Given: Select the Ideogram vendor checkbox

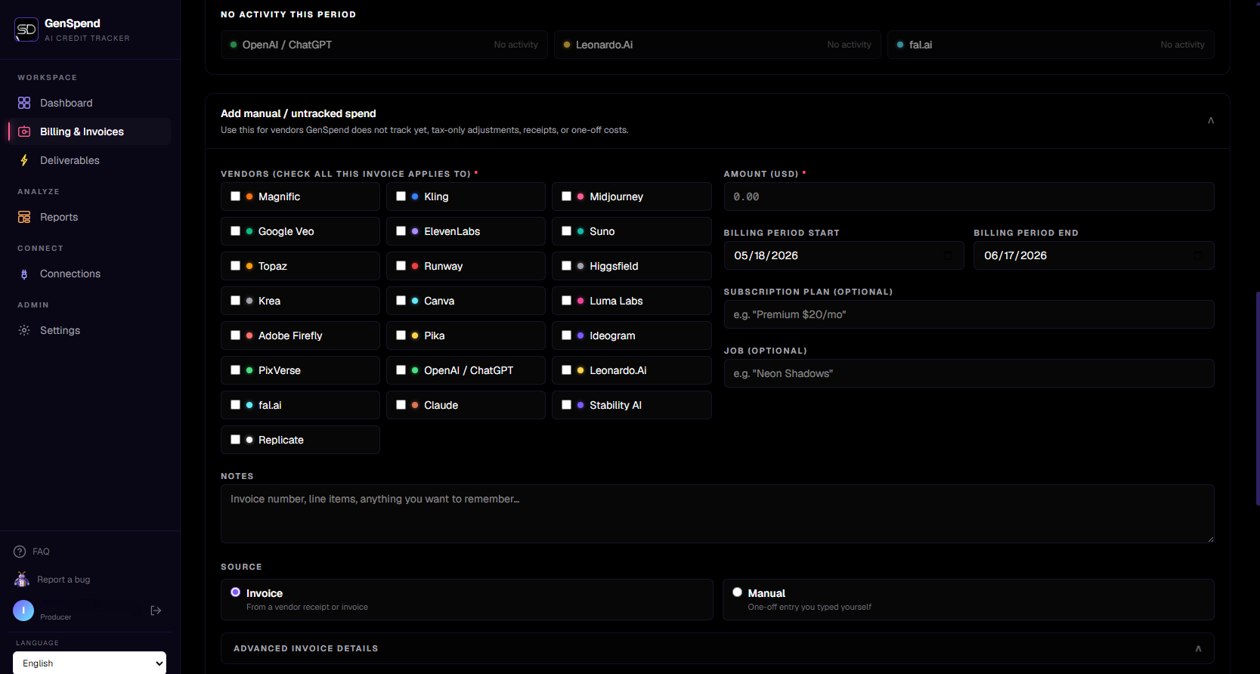Looking at the screenshot, I should [x=566, y=335].
